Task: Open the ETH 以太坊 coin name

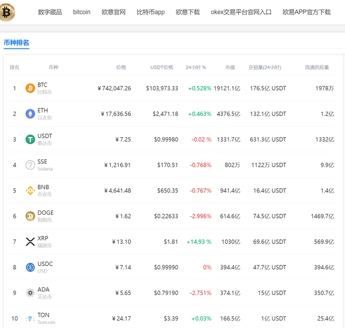Action: point(45,114)
